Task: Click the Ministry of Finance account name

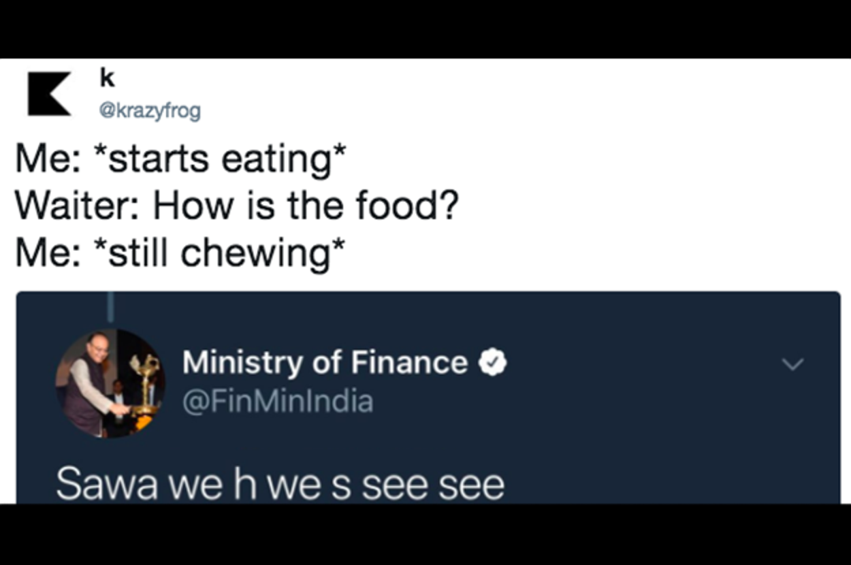Action: [x=325, y=363]
